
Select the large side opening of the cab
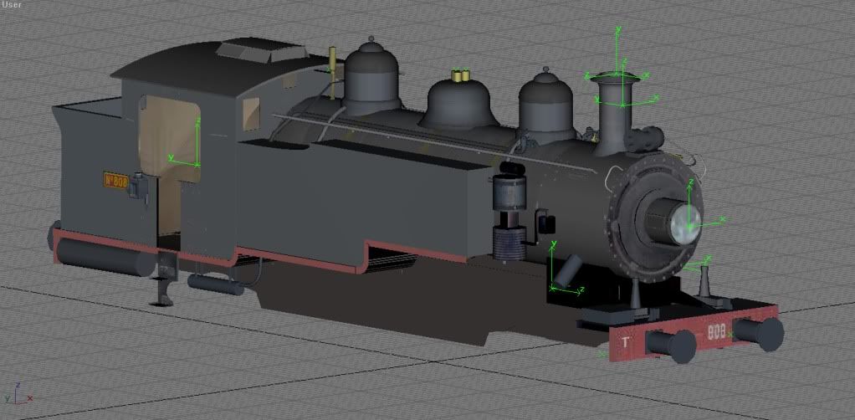click(170, 139)
